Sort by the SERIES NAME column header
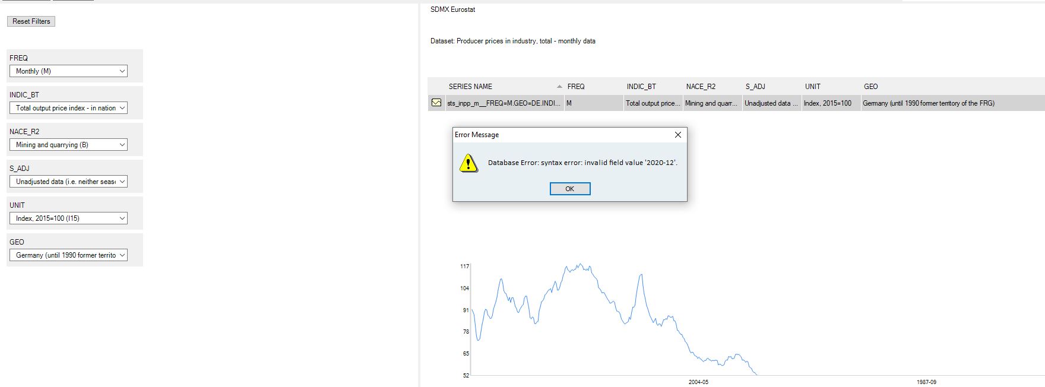 pyautogui.click(x=470, y=87)
